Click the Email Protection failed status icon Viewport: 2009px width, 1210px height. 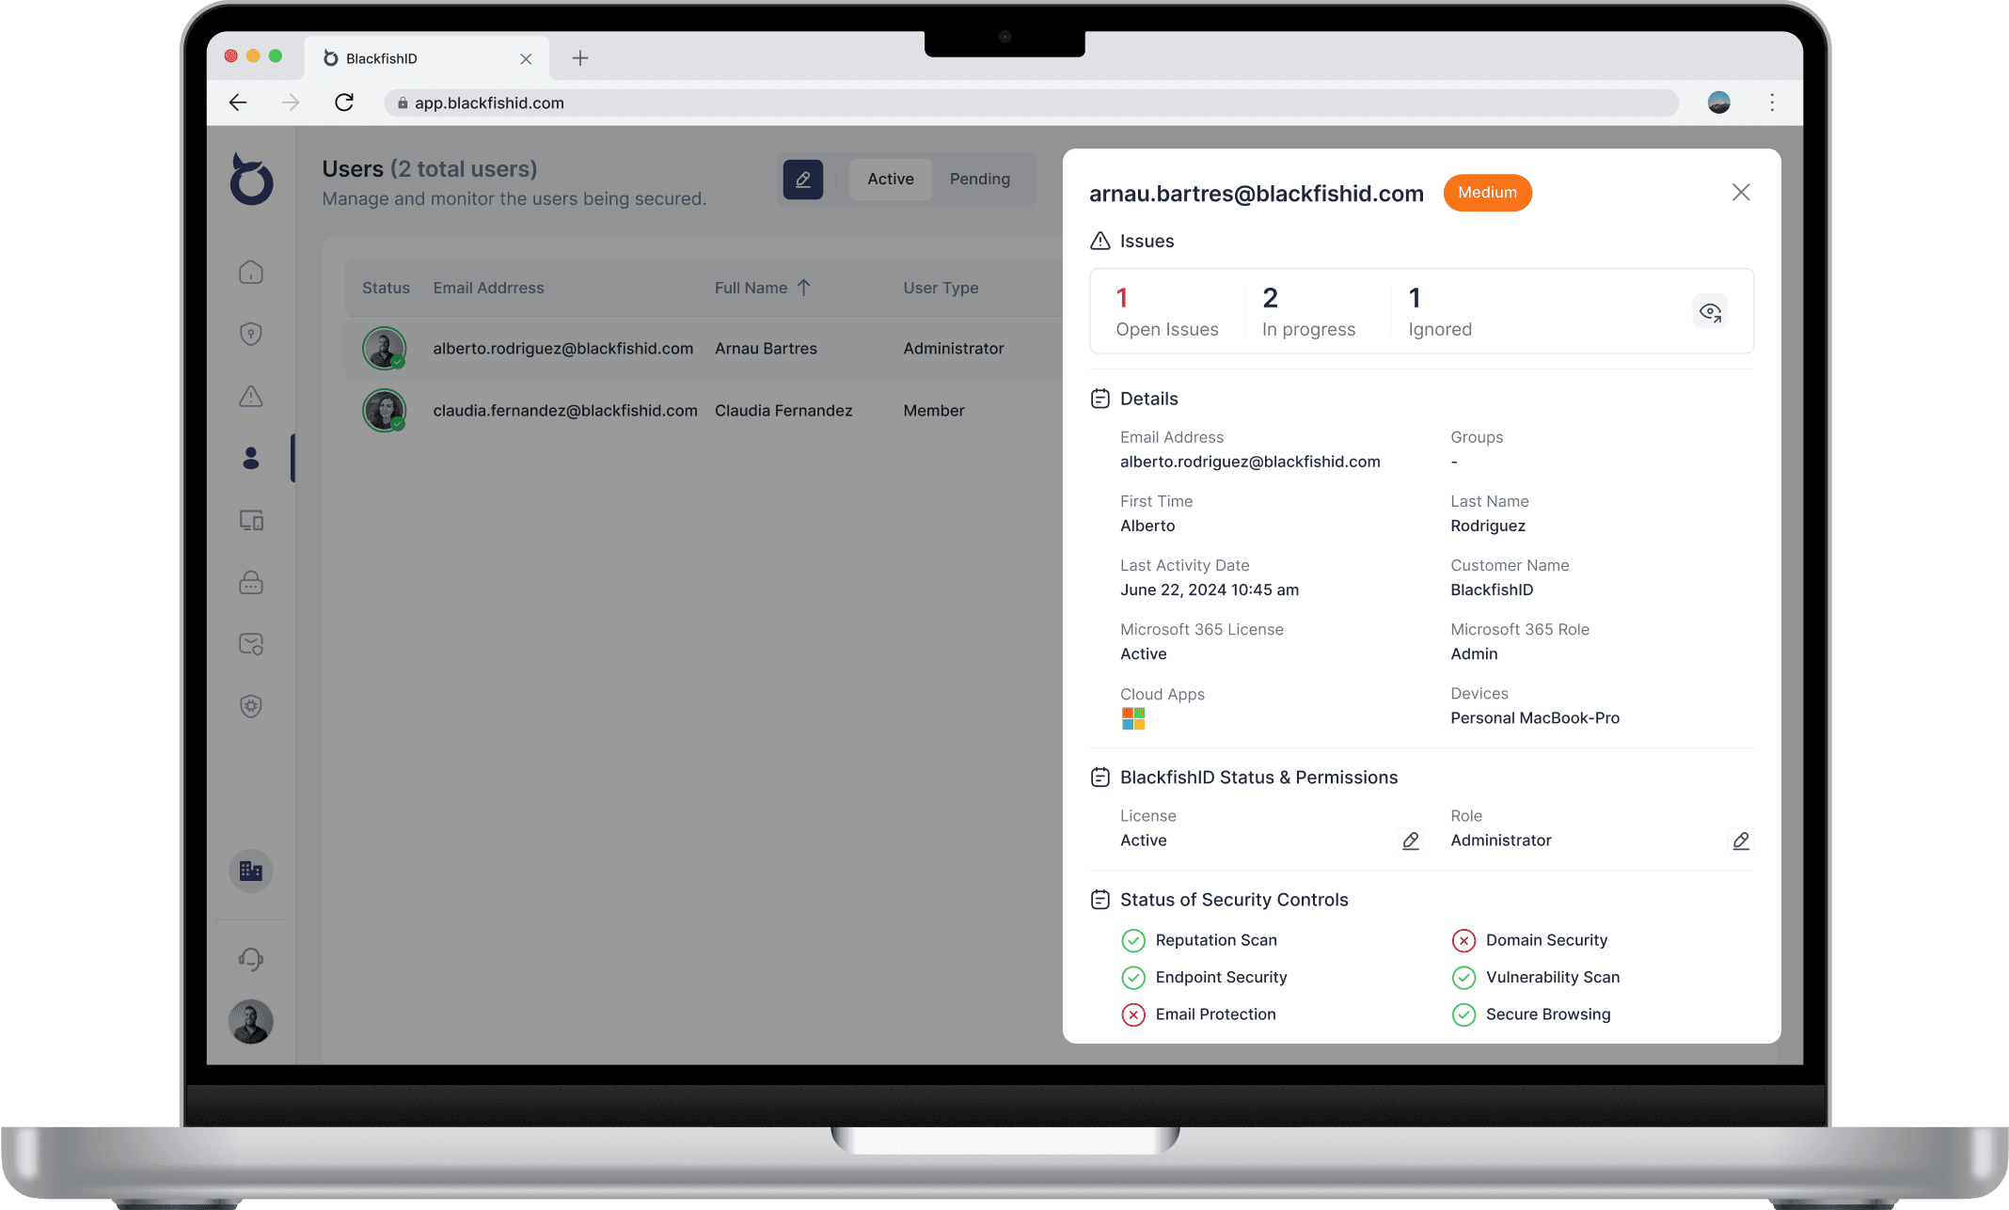(1131, 1014)
